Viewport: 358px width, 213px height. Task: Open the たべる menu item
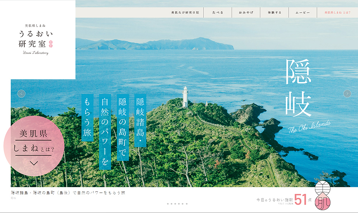218,12
